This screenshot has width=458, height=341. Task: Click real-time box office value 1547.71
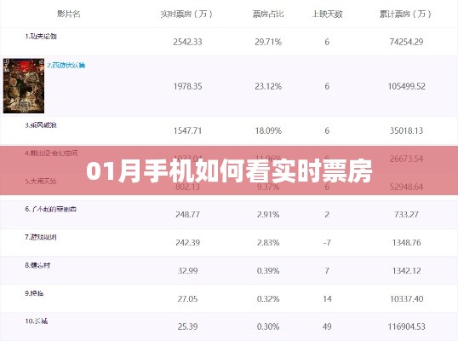click(x=187, y=130)
